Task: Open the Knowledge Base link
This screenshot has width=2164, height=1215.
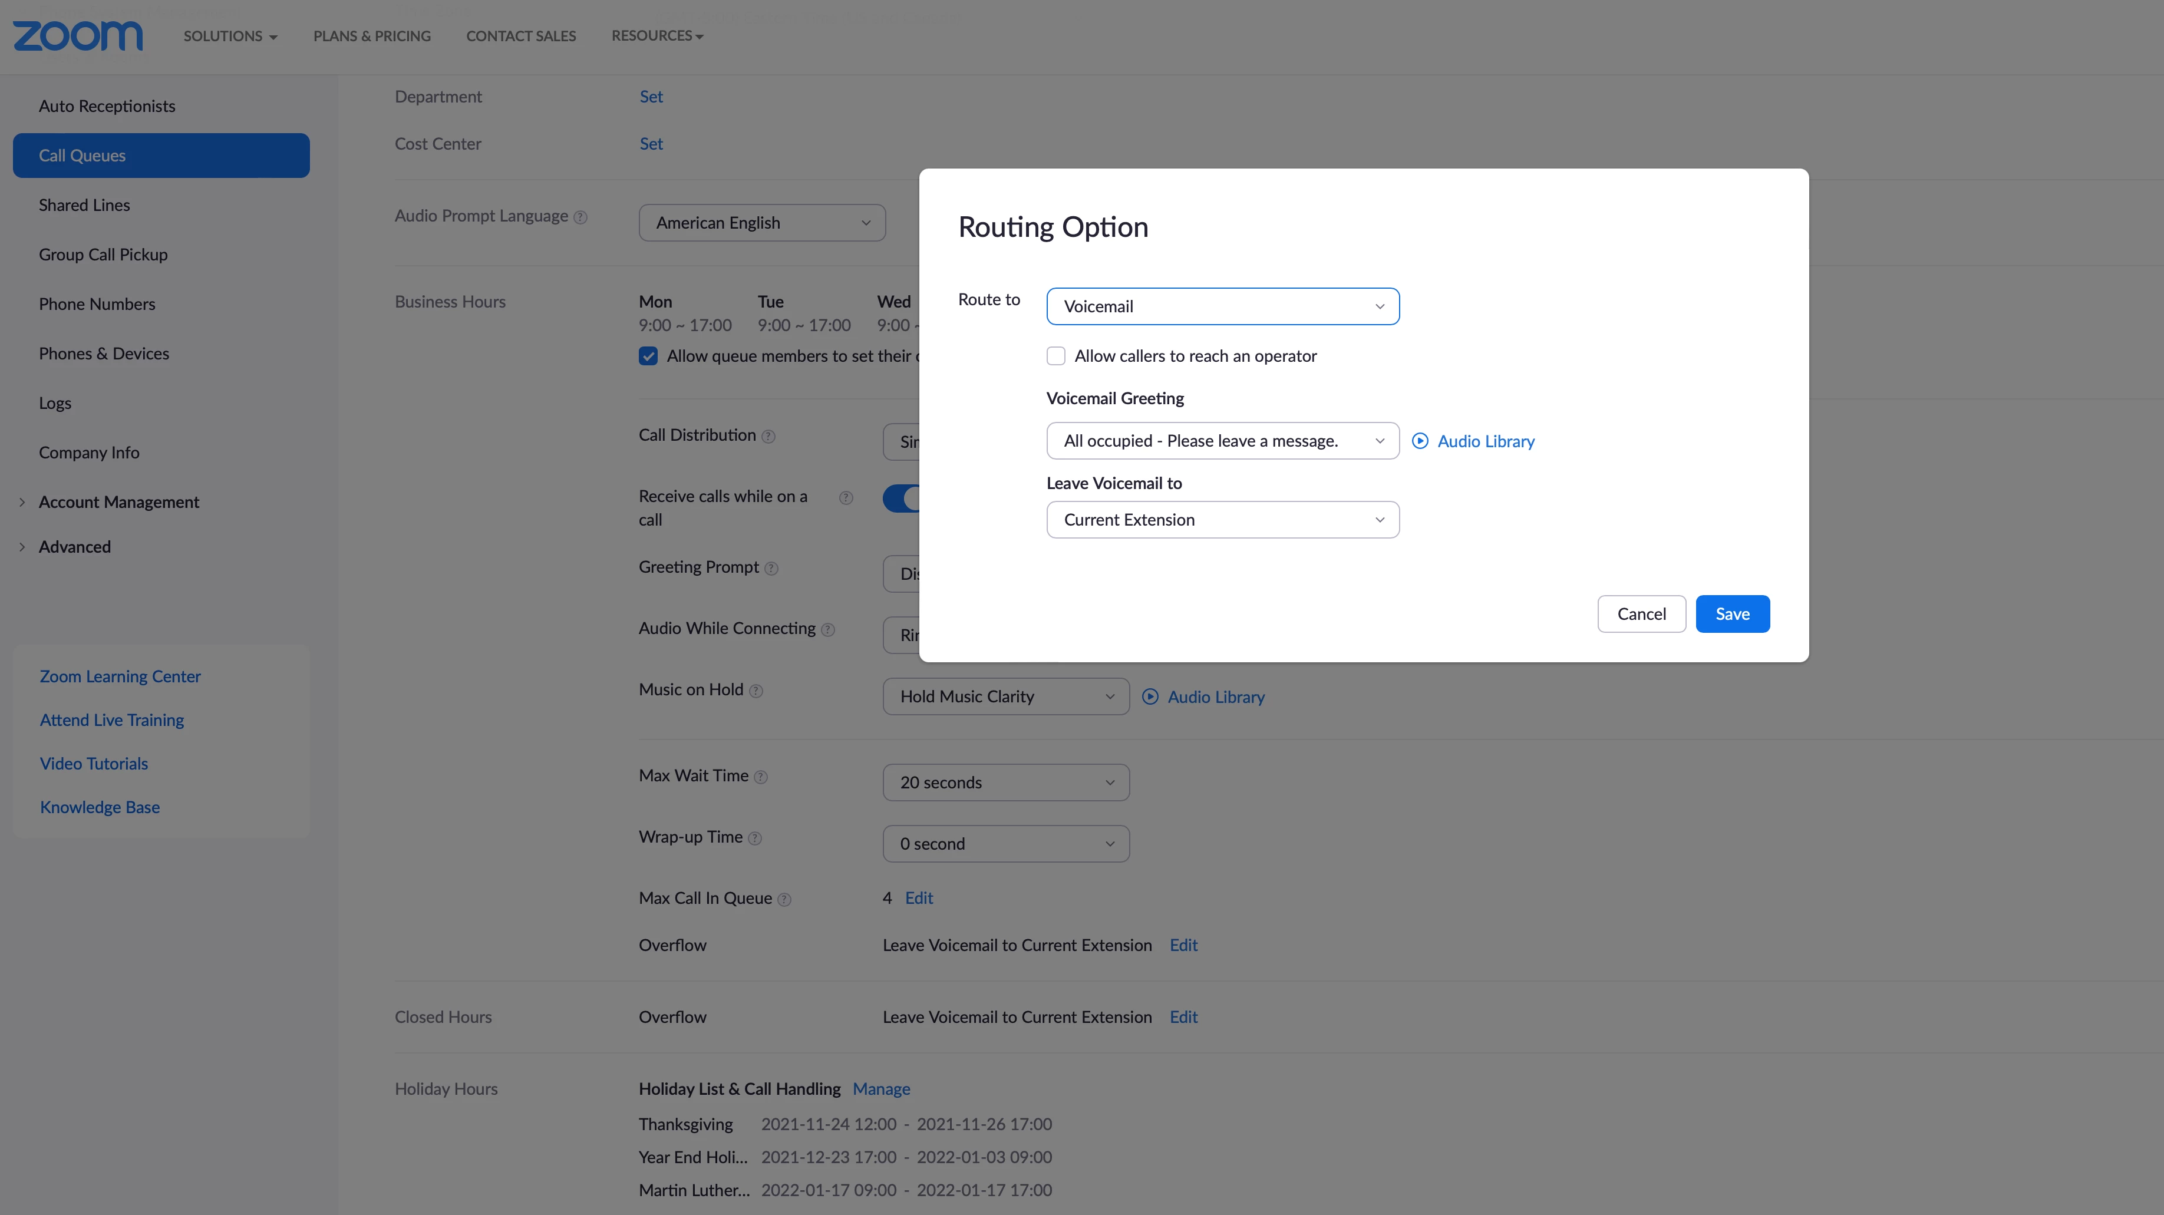Action: 100,807
